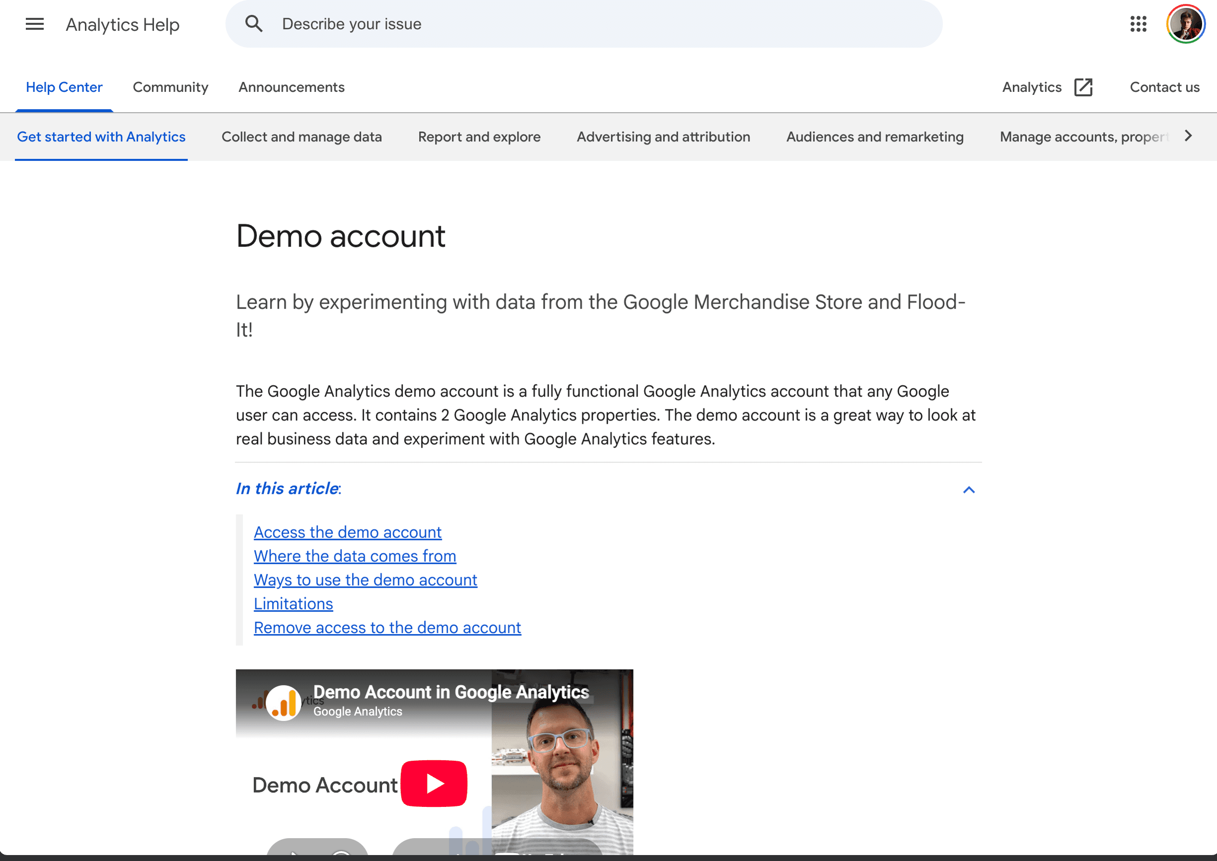Click the search magnifier icon
Image resolution: width=1217 pixels, height=861 pixels.
click(254, 24)
